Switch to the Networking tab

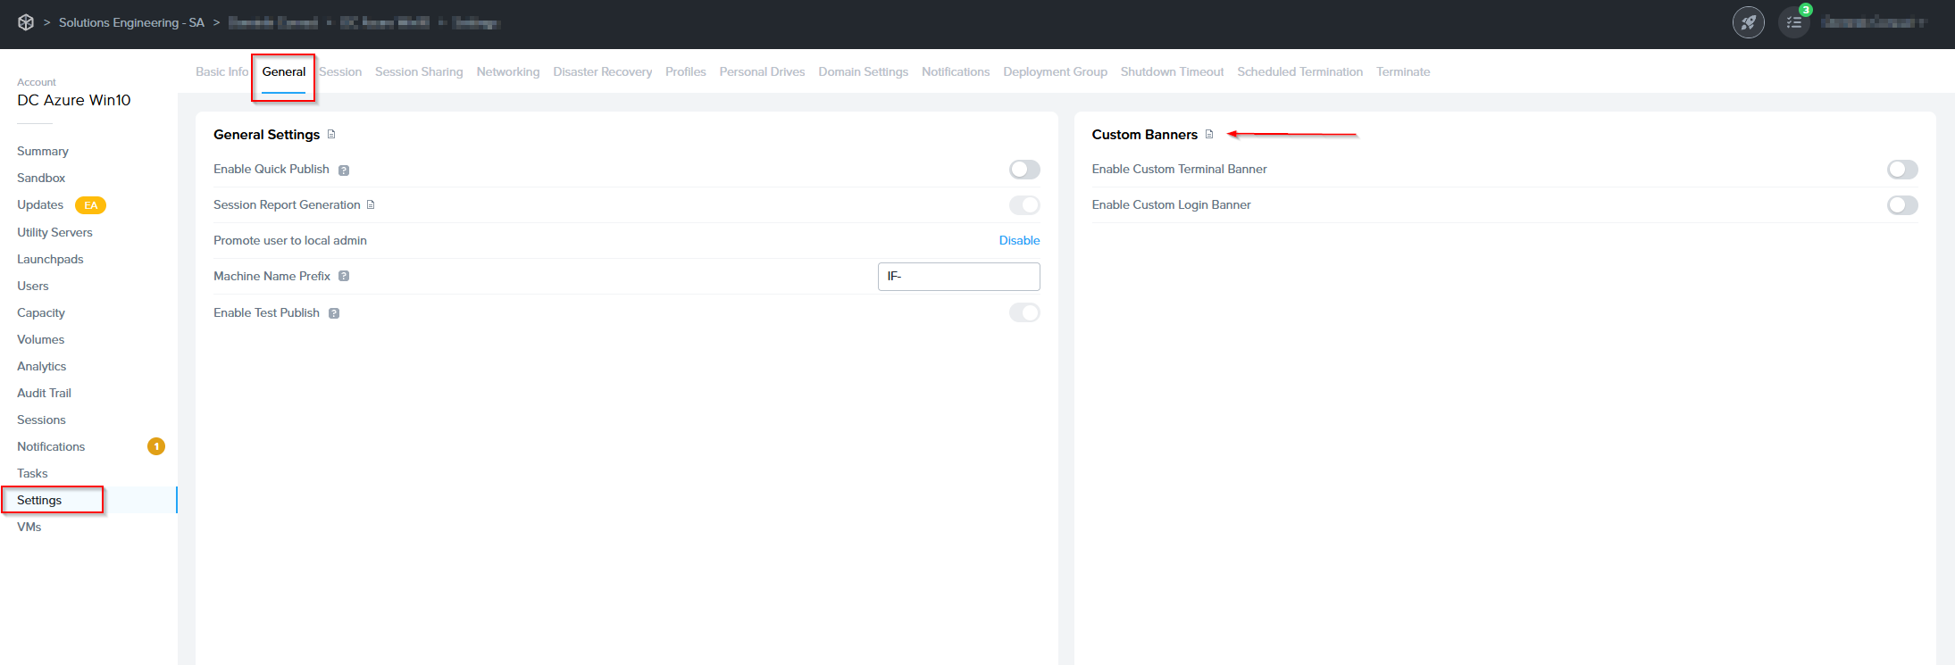[507, 72]
